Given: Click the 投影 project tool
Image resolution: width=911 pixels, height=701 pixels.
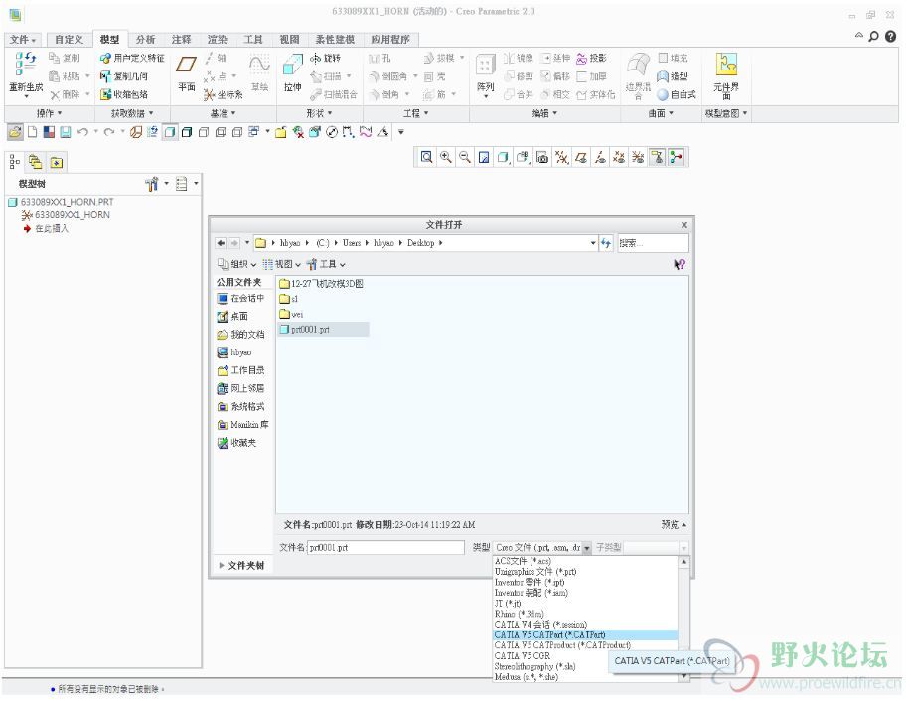Looking at the screenshot, I should point(591,58).
